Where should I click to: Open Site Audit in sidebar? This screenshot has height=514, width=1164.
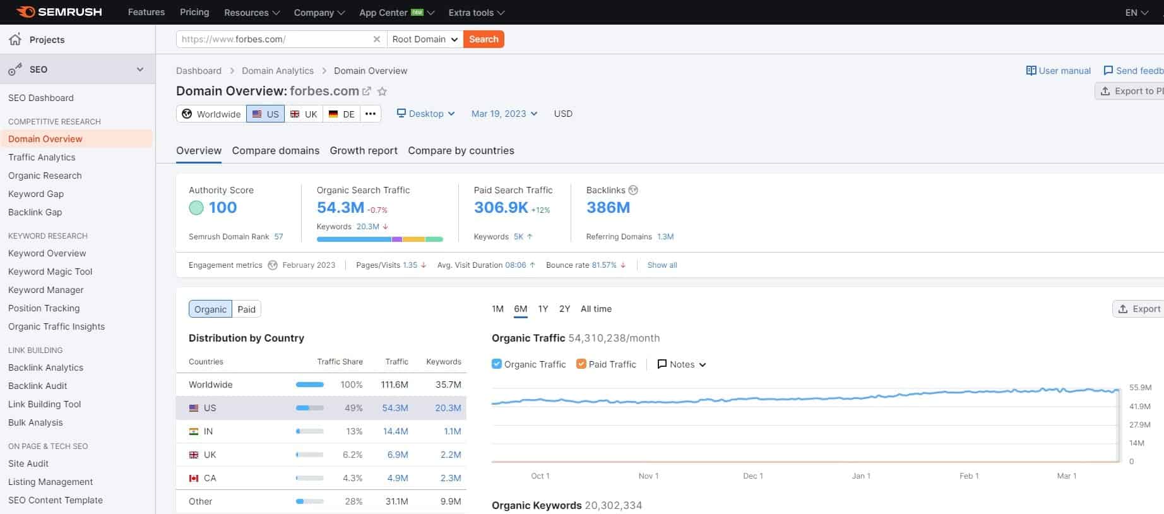28,463
